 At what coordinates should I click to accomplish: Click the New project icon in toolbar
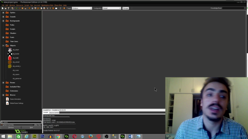[x=3, y=8]
